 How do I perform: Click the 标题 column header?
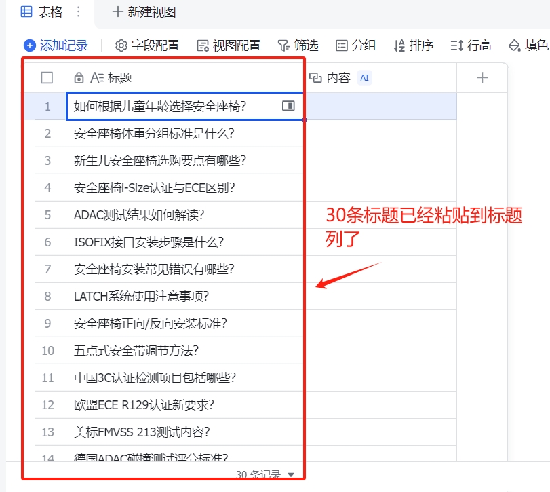tap(184, 78)
